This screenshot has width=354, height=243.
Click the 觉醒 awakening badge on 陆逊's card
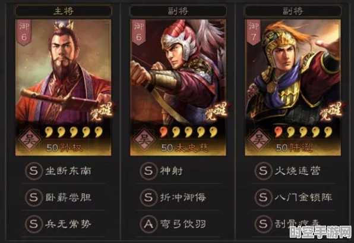click(x=331, y=111)
